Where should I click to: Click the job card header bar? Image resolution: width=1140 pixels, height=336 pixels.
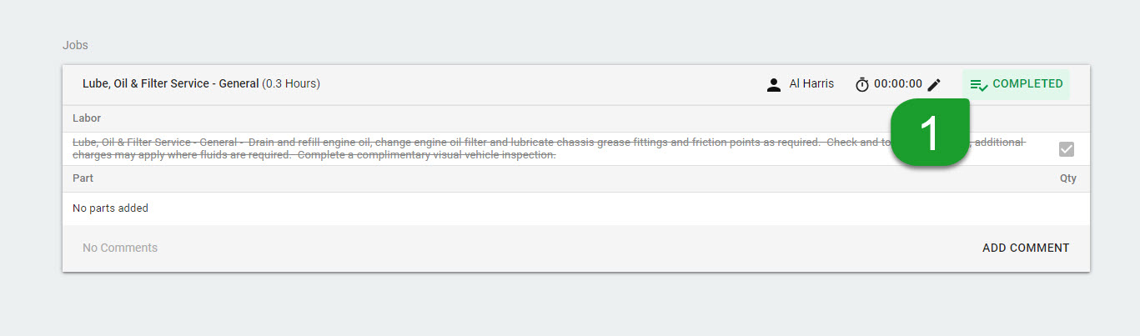(x=576, y=85)
